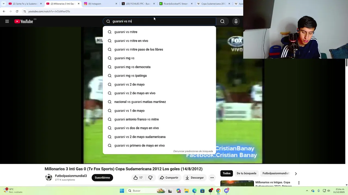This screenshot has width=348, height=195.
Task: Open the YouTube hamburger guide menu
Action: (7, 21)
